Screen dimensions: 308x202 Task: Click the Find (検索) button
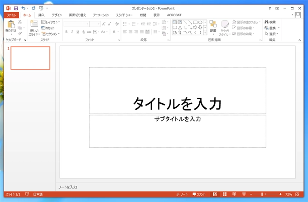point(270,22)
